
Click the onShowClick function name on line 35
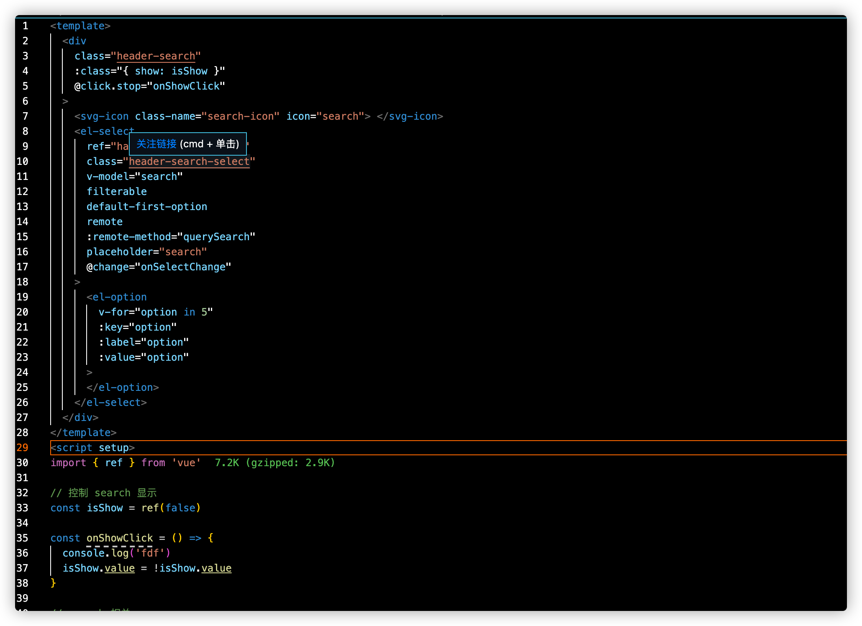120,538
